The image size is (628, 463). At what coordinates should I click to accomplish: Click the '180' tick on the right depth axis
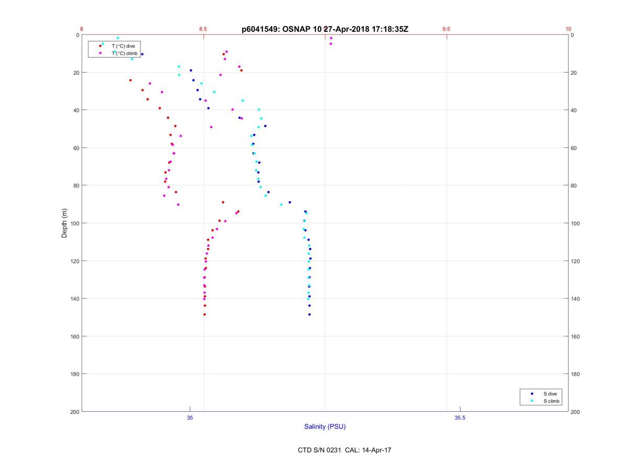(x=576, y=374)
